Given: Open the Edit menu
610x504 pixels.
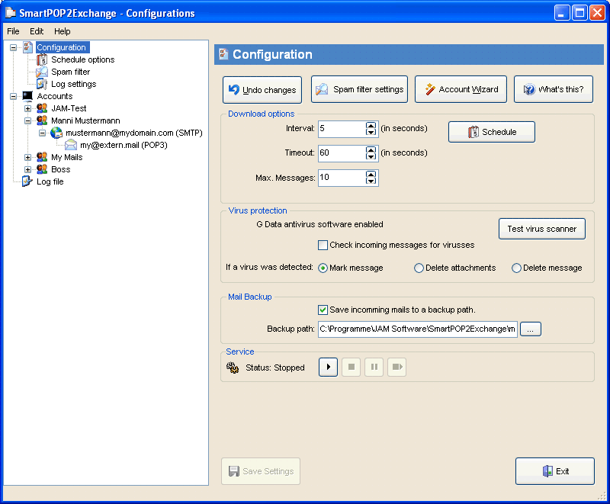Looking at the screenshot, I should point(37,31).
